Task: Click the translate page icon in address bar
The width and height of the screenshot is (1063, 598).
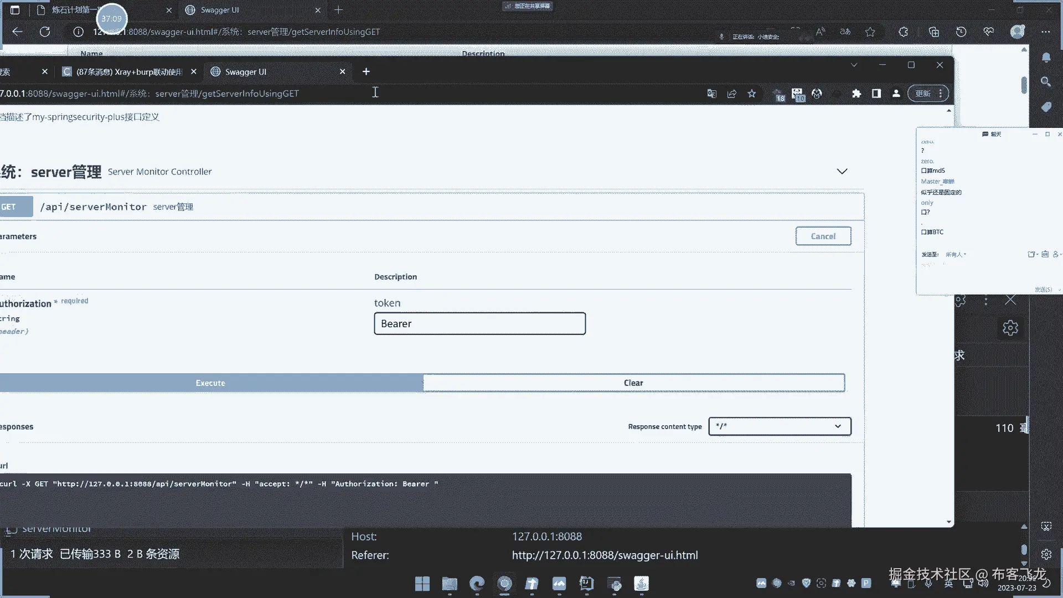Action: [712, 94]
